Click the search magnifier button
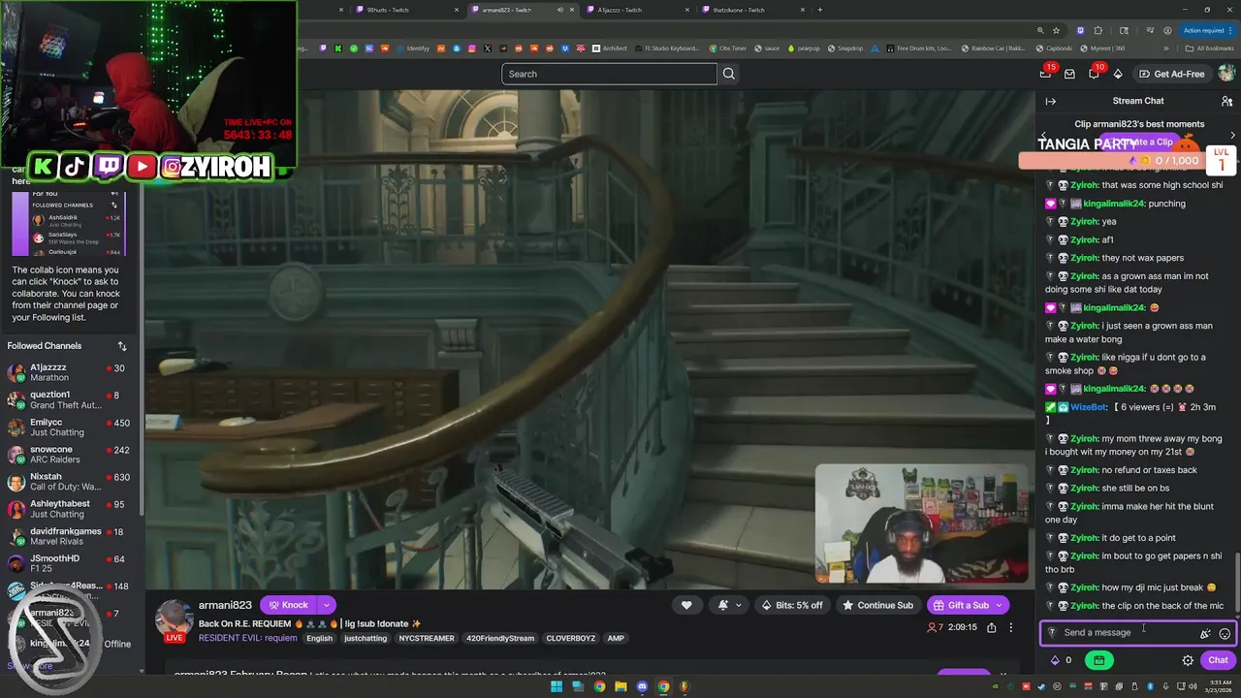 pyautogui.click(x=729, y=74)
